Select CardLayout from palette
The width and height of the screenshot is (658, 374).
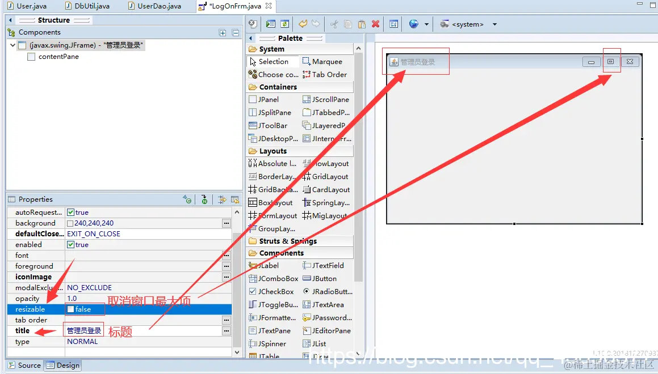coord(326,189)
